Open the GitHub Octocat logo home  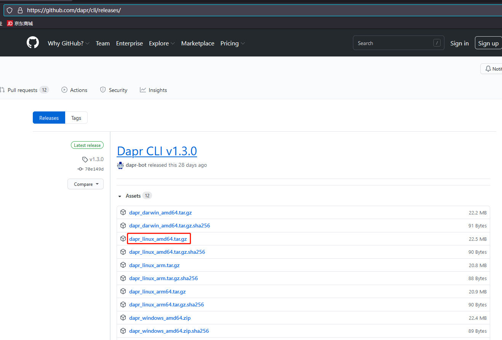(x=33, y=42)
